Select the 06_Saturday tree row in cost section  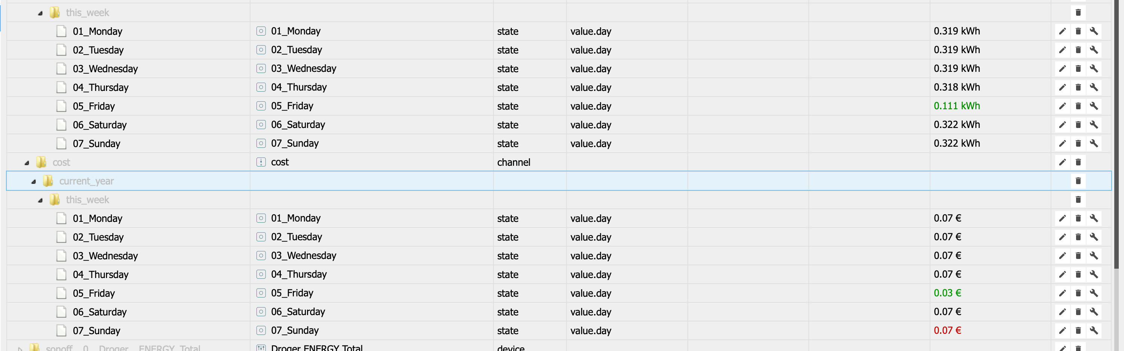click(x=100, y=312)
